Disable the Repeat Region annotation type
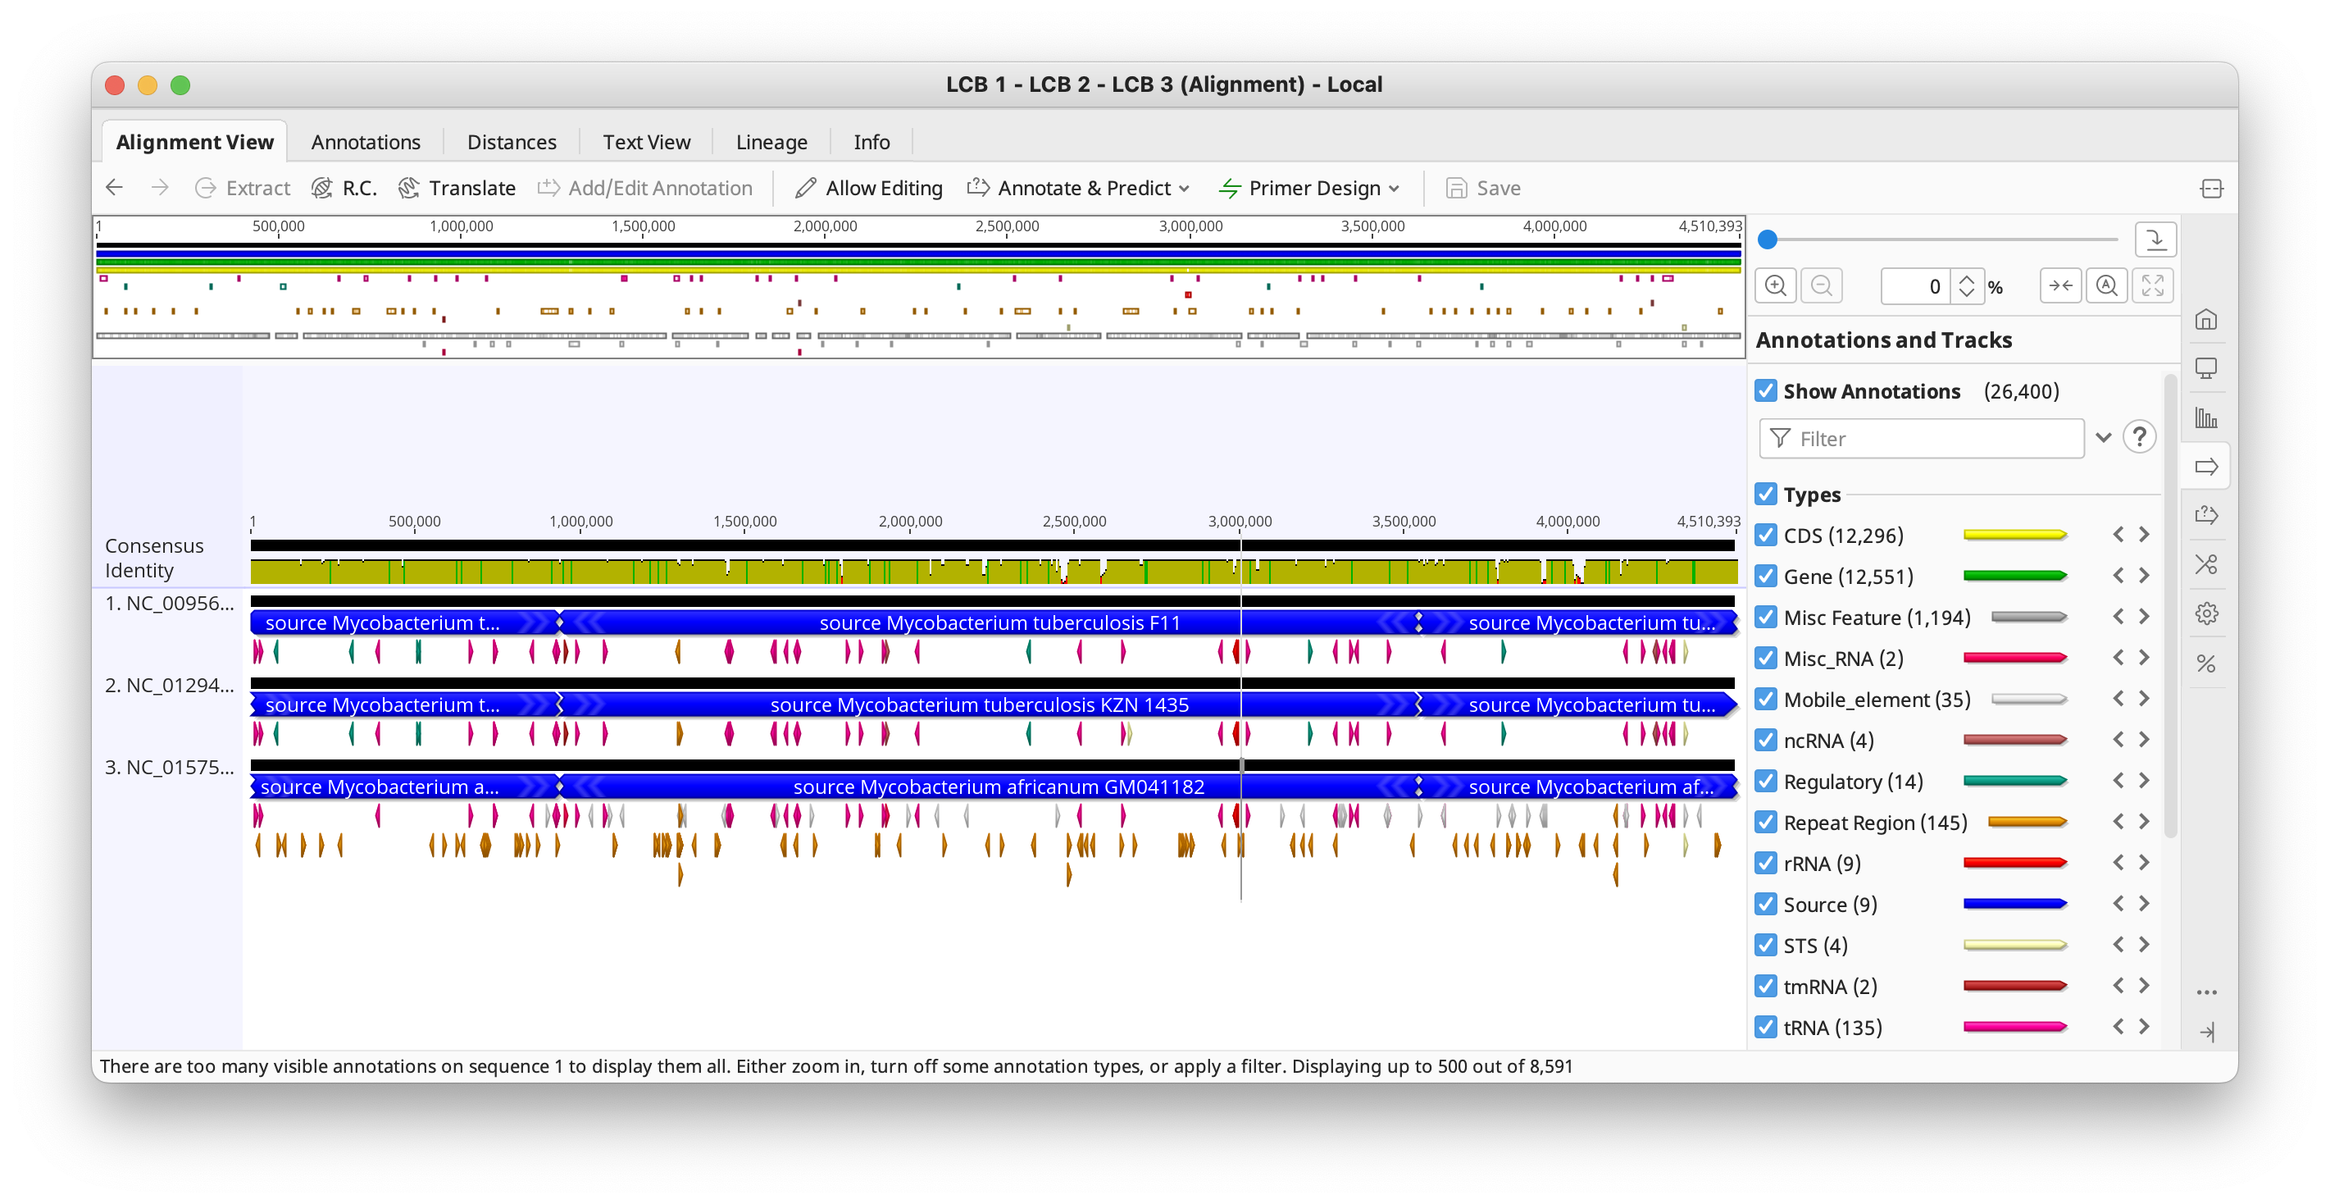Screen dimensions: 2330x1204 coord(1766,823)
